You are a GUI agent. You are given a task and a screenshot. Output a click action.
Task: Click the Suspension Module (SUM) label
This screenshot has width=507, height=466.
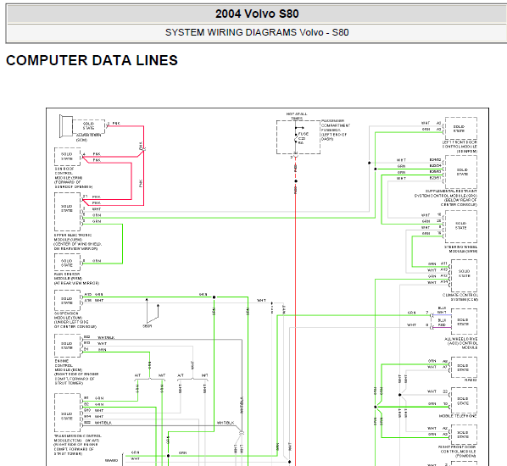(x=75, y=320)
